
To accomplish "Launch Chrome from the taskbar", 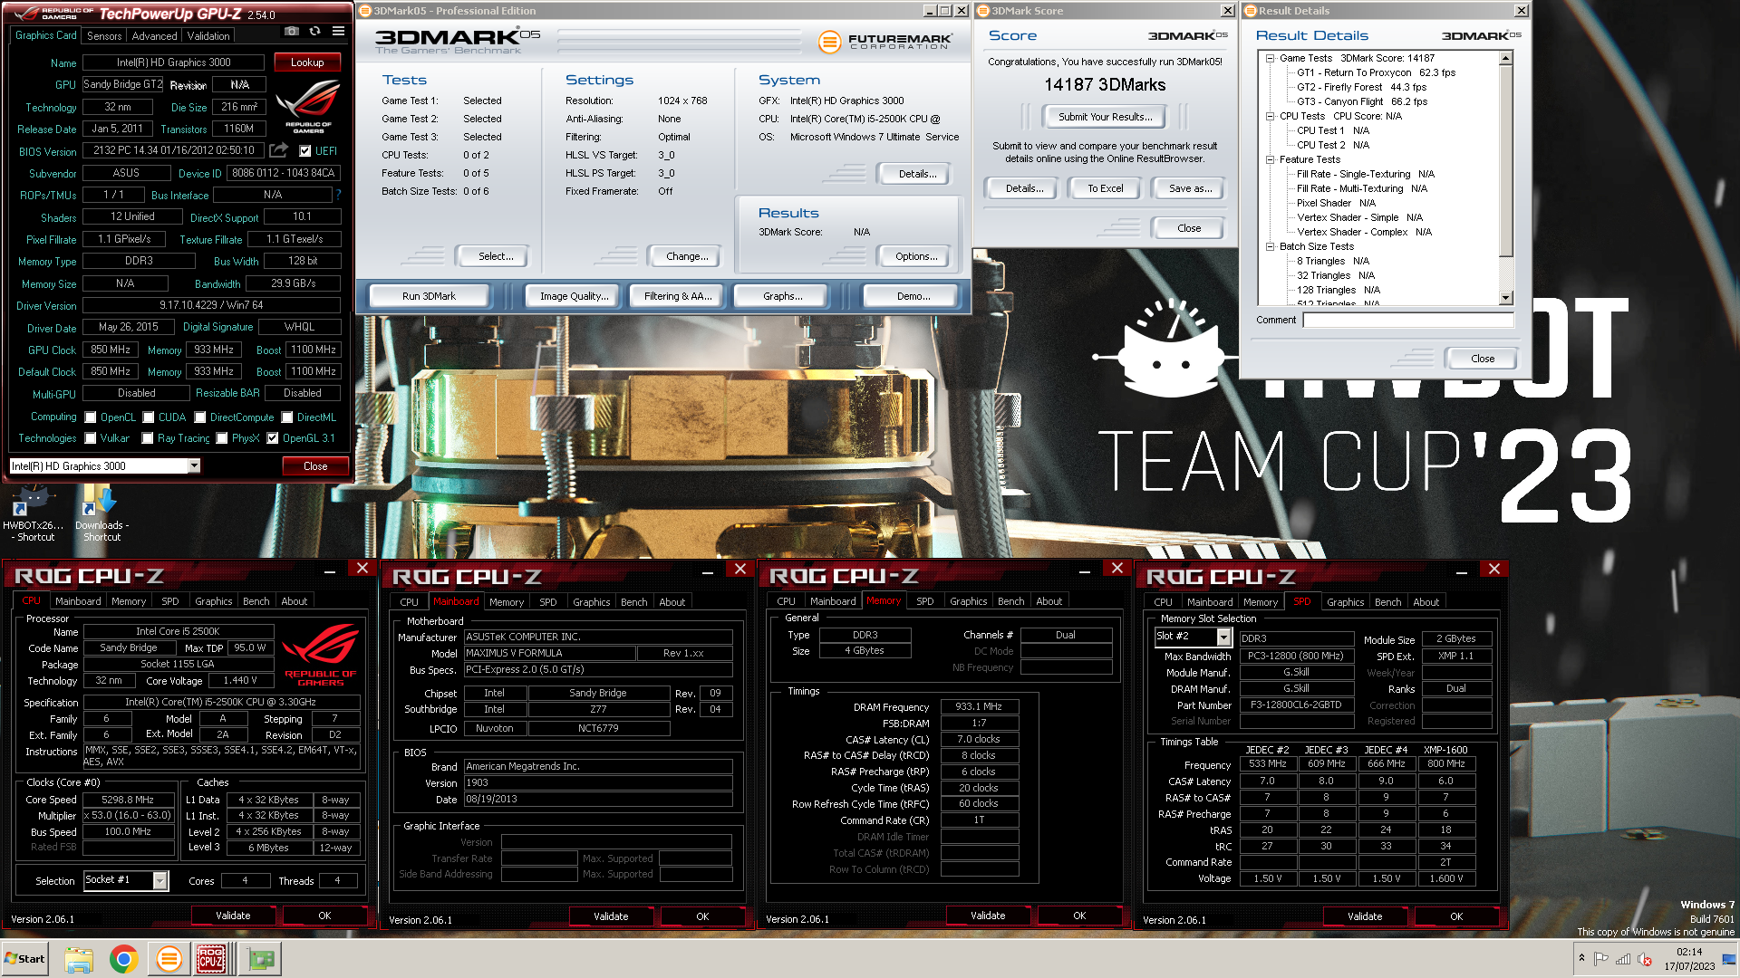I will coord(123,959).
